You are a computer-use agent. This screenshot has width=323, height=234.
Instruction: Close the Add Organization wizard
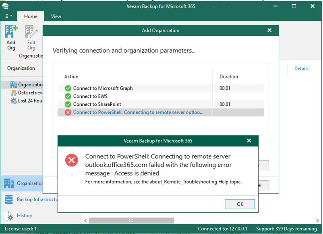pyautogui.click(x=269, y=30)
